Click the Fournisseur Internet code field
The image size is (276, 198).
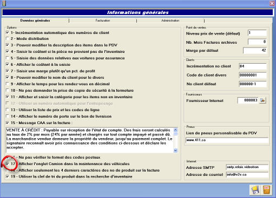pyautogui.click(x=248, y=100)
